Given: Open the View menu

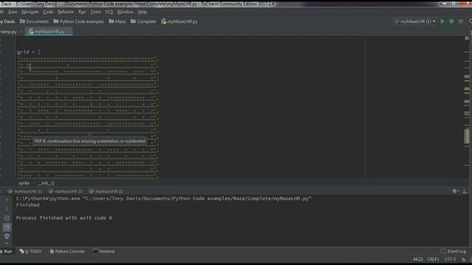Looking at the screenshot, I should [x=13, y=12].
